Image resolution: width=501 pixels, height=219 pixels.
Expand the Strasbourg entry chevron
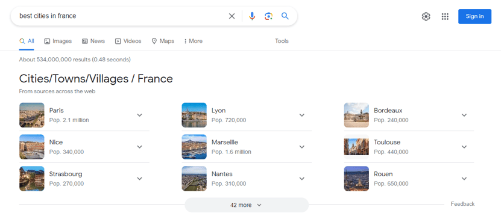tap(140, 179)
